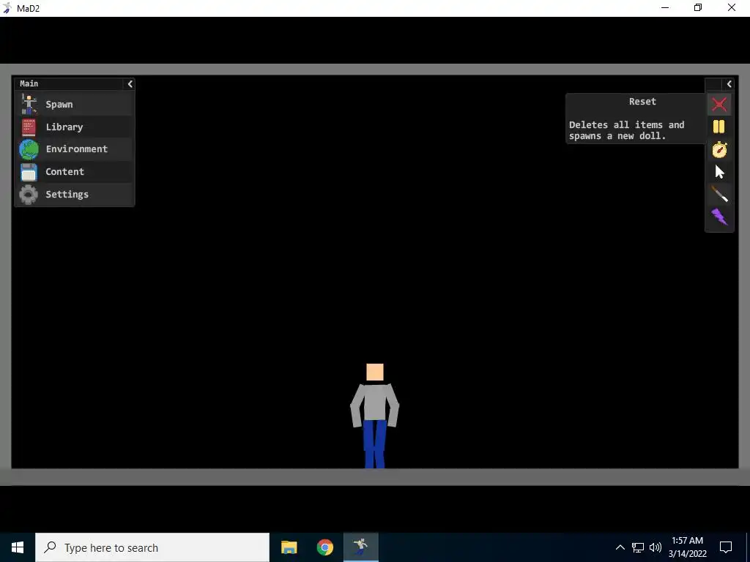Click the doll's head

tap(375, 372)
